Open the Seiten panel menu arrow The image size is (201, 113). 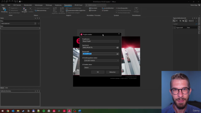[x=35, y=18]
